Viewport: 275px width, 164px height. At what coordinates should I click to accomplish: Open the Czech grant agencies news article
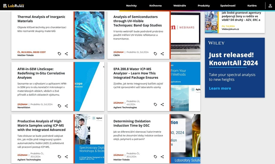(x=241, y=16)
